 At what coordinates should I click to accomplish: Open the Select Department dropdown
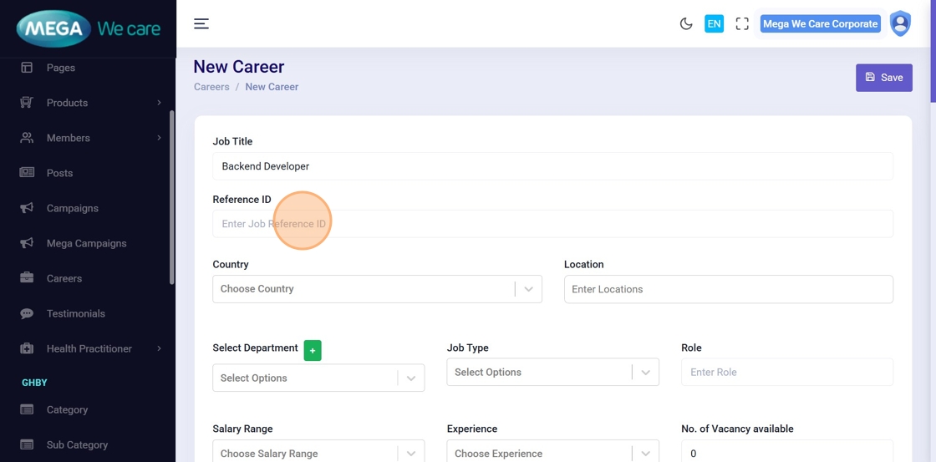pos(318,378)
